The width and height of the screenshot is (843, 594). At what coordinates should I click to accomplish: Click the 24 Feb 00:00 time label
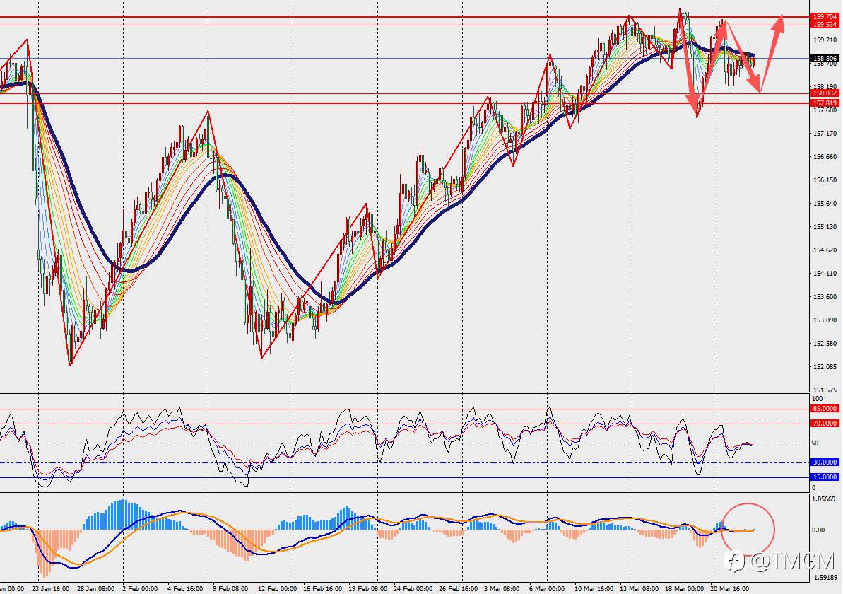click(x=413, y=588)
